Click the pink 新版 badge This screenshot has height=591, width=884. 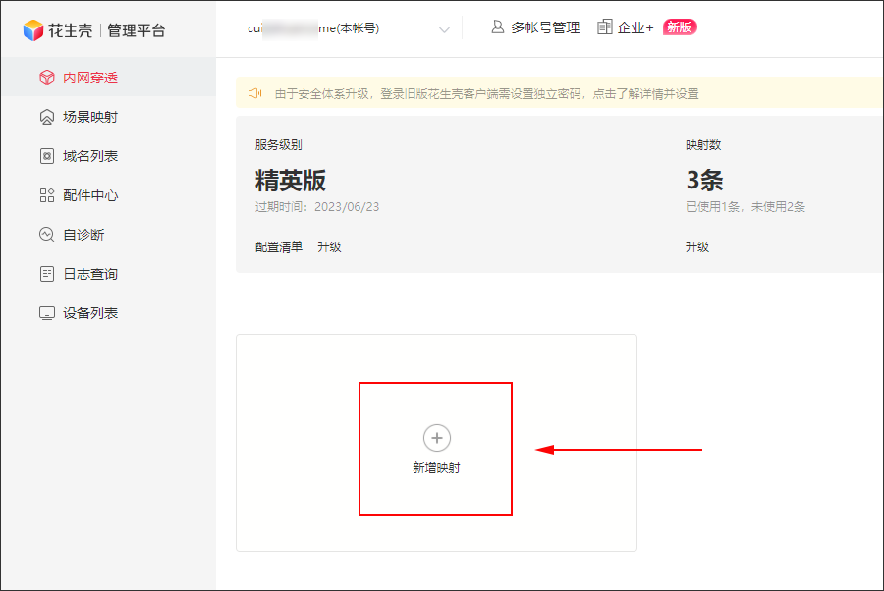[679, 27]
